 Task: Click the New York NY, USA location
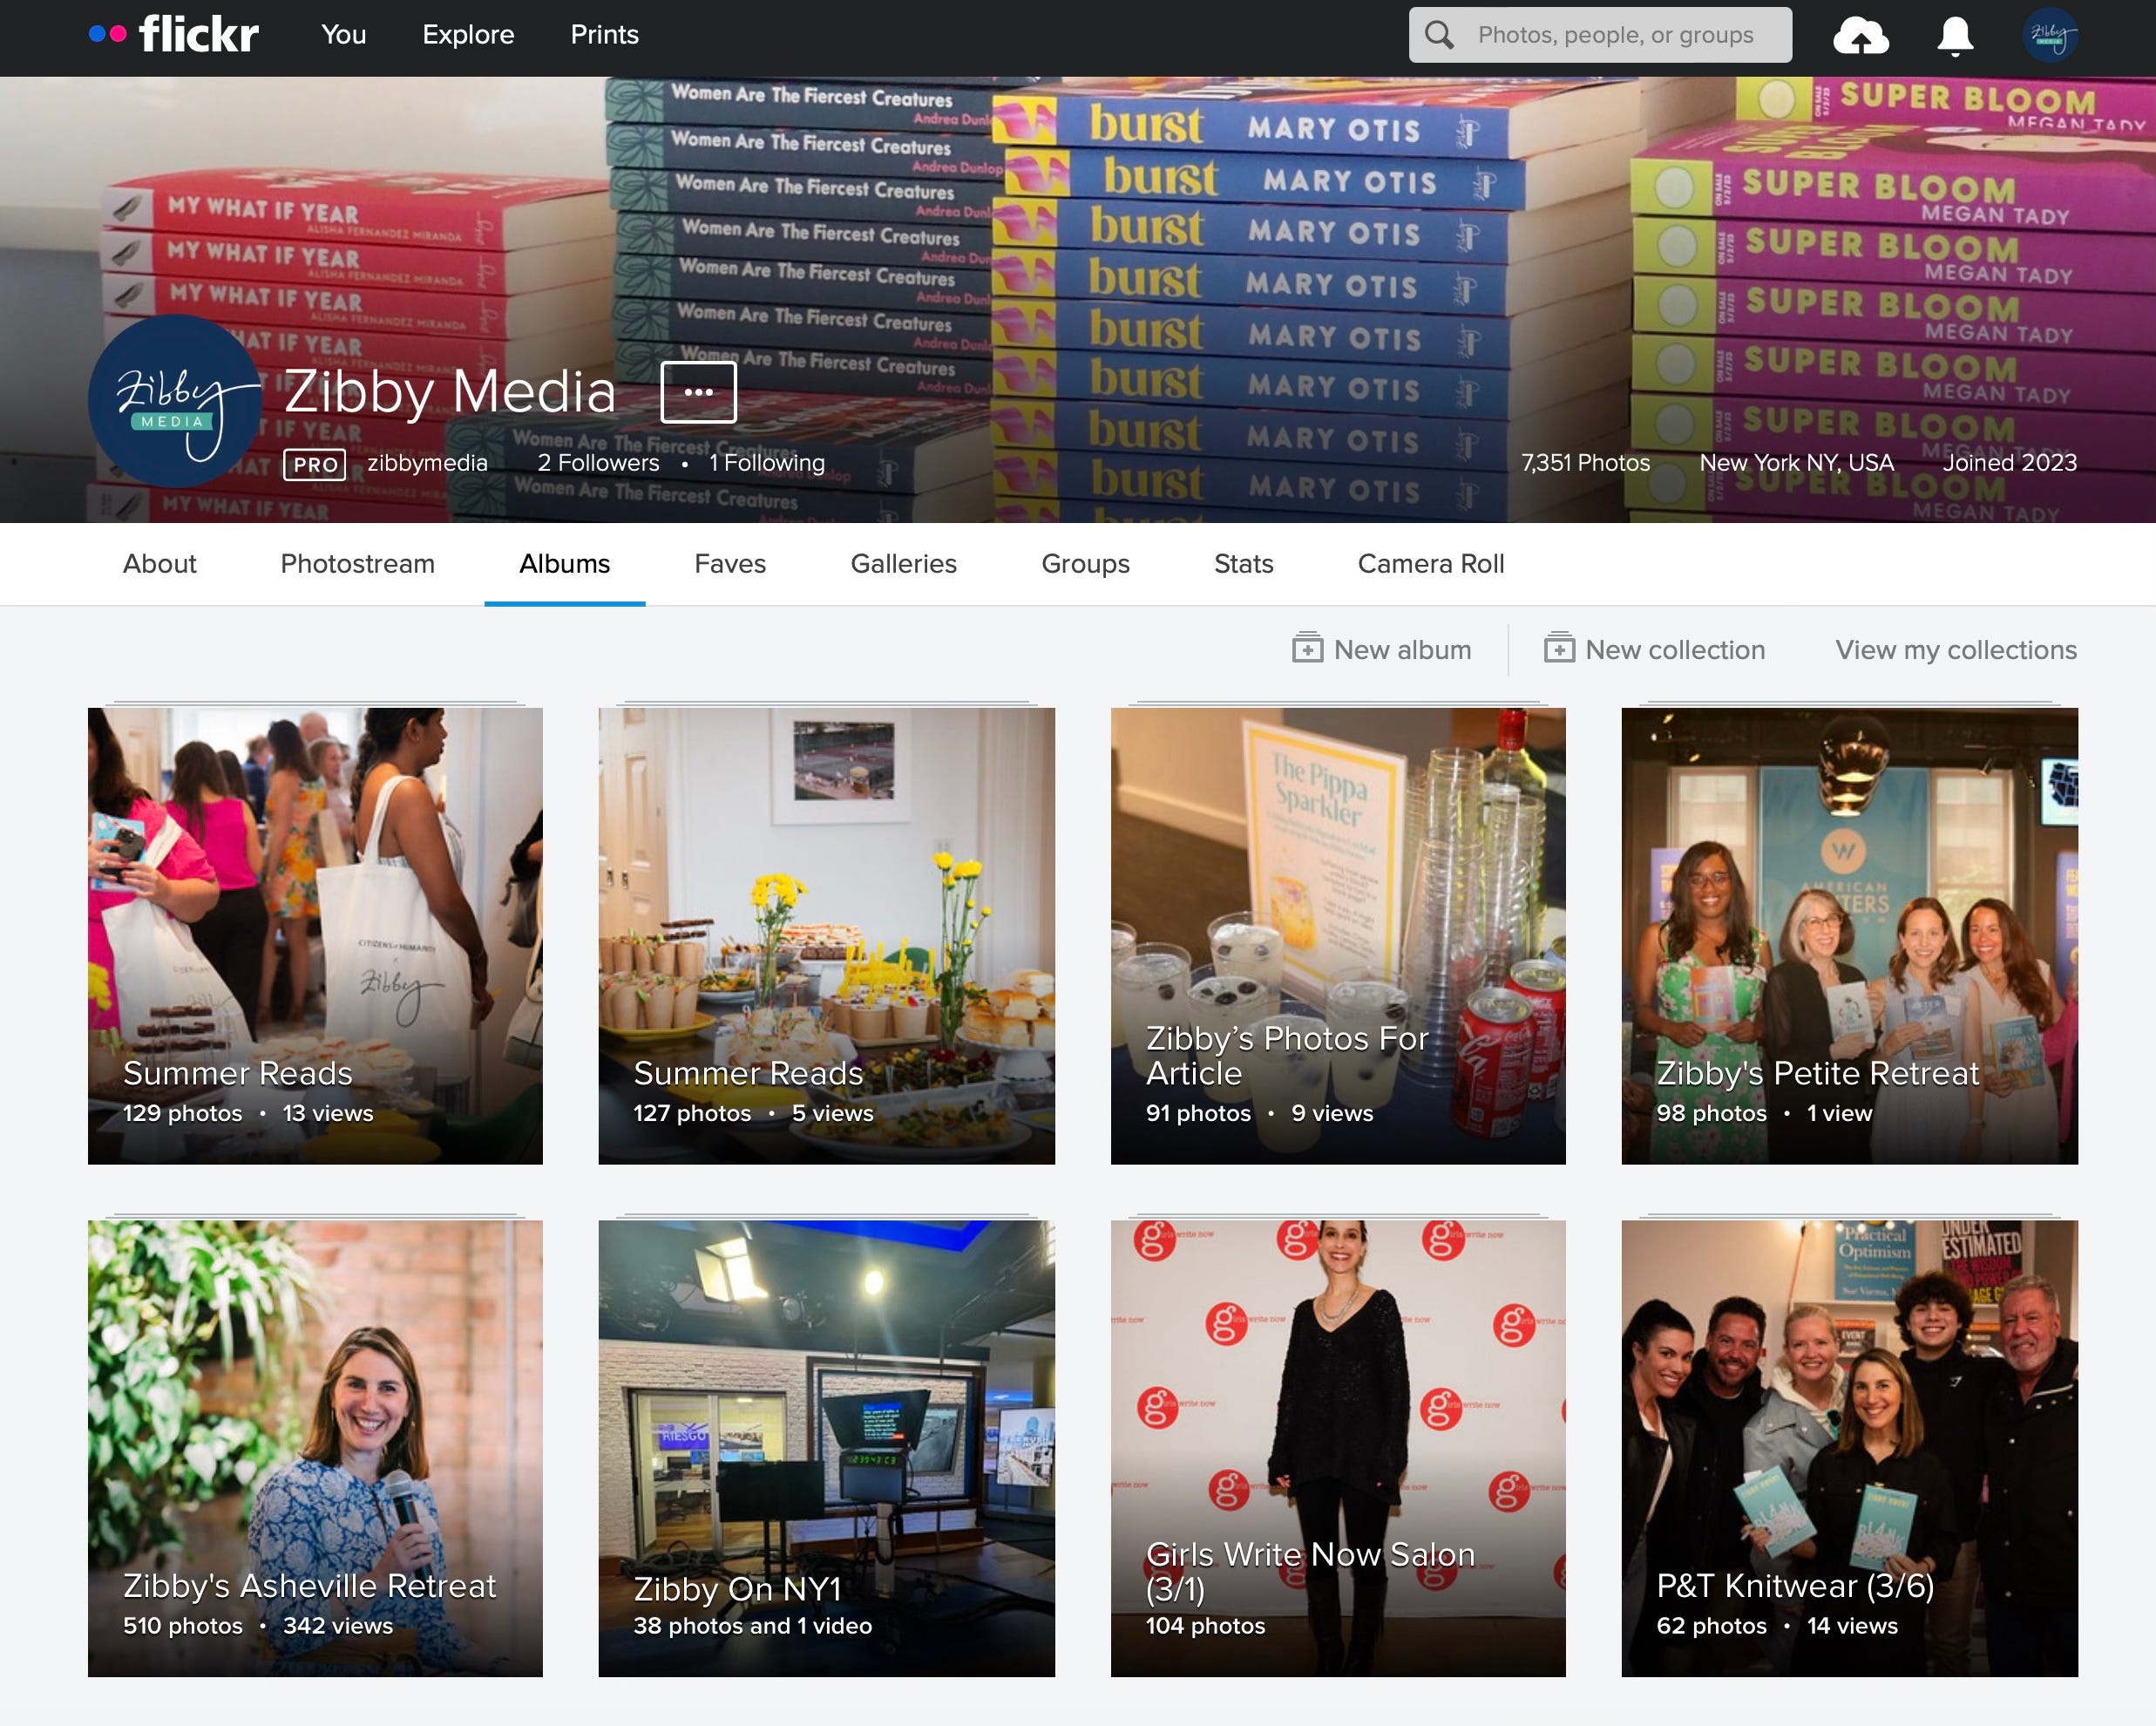(x=1796, y=462)
